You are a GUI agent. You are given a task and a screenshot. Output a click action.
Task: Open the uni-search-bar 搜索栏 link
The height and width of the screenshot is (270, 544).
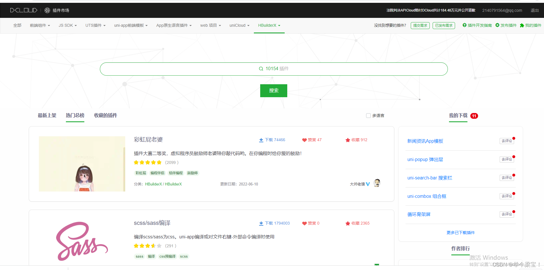[x=430, y=178]
